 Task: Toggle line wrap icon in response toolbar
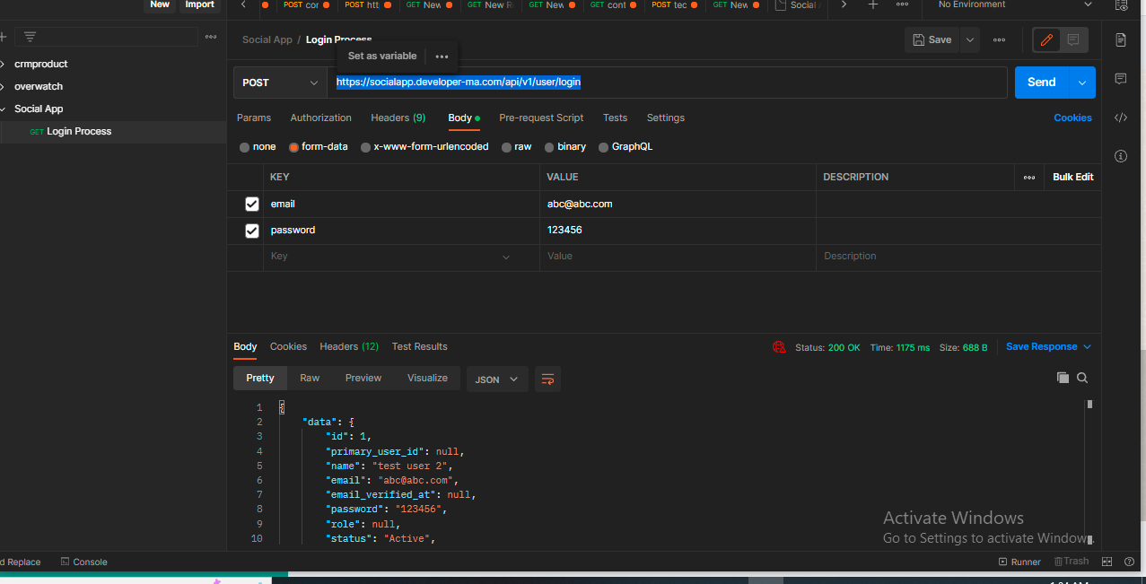tap(547, 379)
